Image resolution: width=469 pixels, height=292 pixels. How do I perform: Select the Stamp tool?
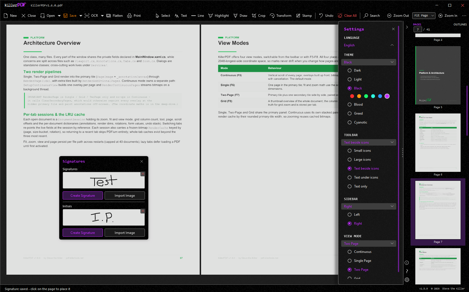[304, 16]
